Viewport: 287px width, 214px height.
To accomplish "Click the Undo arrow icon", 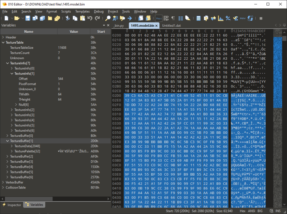I will pos(90,18).
